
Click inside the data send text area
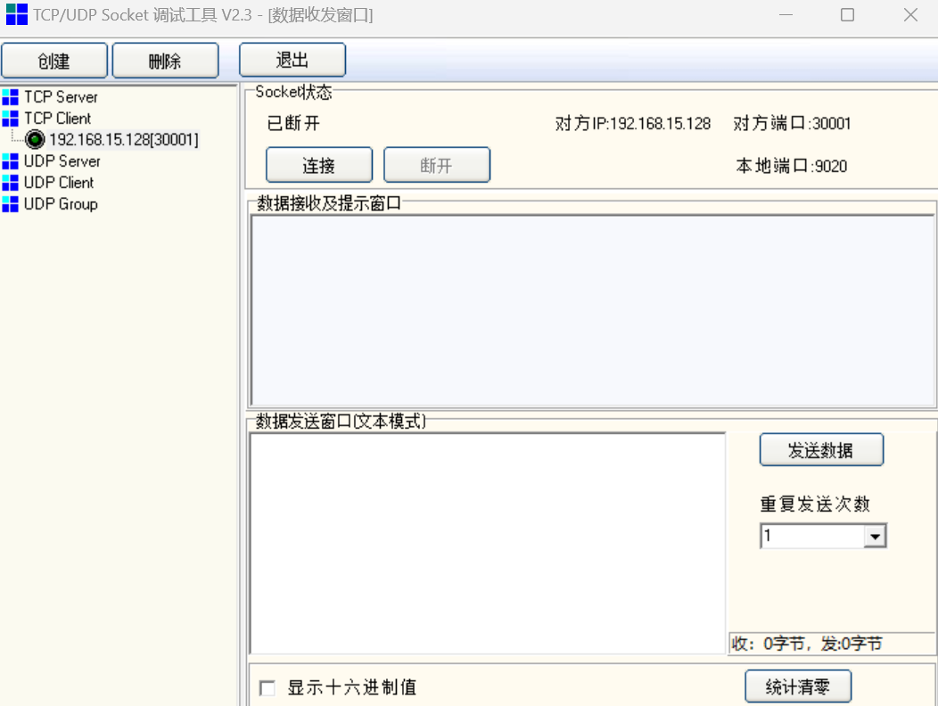[x=487, y=544]
